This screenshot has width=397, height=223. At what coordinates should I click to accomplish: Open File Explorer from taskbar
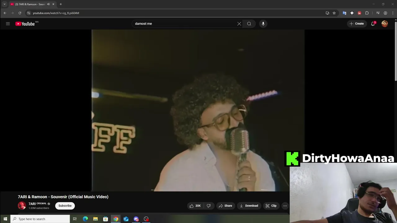click(96, 219)
